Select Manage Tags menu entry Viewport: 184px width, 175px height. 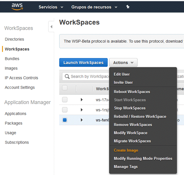(x=126, y=167)
